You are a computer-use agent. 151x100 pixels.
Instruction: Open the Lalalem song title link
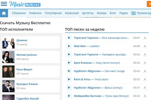(x=95, y=46)
